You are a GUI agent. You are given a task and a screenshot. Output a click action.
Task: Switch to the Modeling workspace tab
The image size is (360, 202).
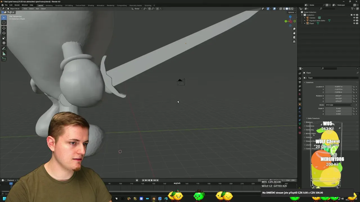tap(49, 5)
